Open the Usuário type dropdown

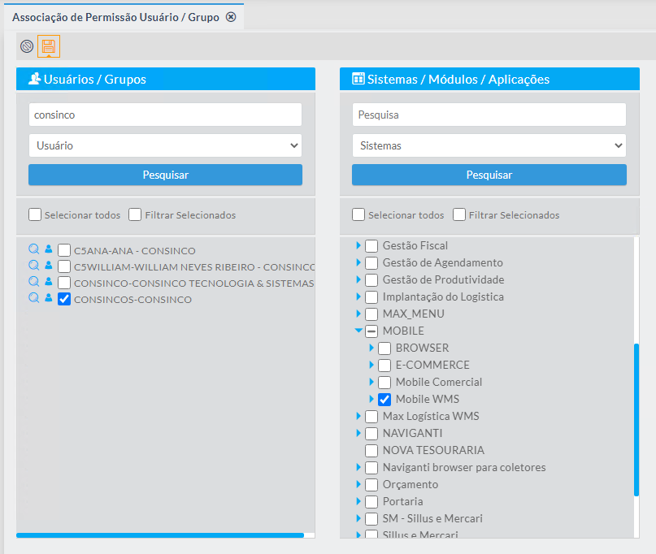click(x=165, y=145)
